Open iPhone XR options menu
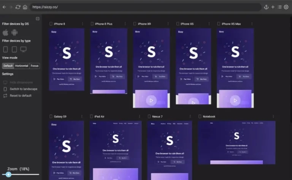This screenshot has width=292, height=180. point(168,24)
